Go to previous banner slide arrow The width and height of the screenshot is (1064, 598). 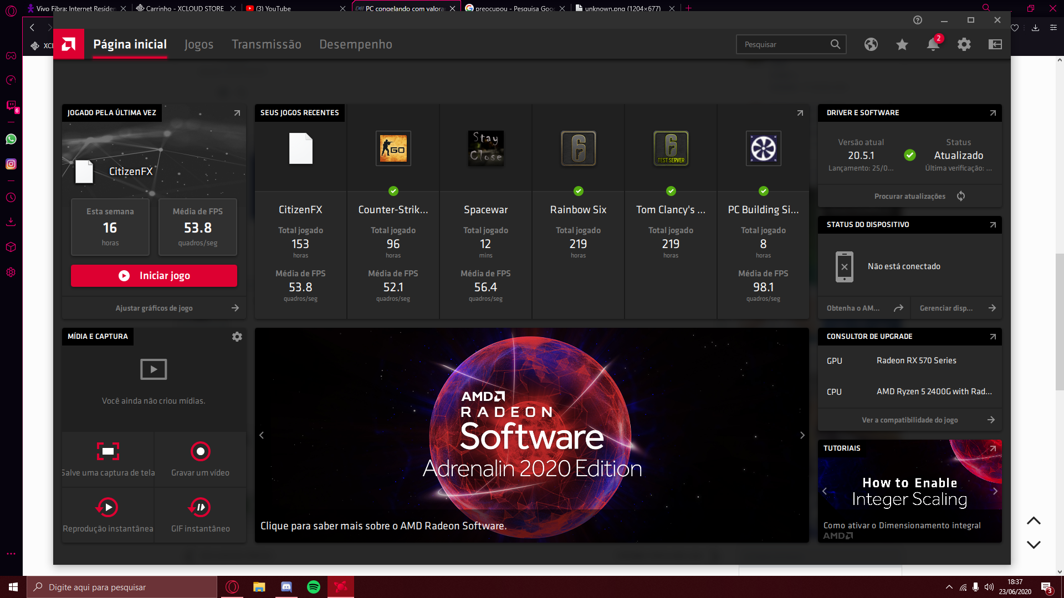pos(262,435)
